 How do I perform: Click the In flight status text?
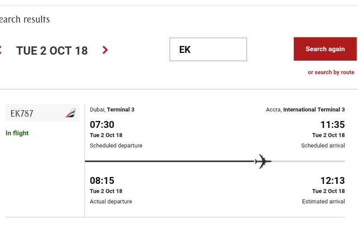tap(17, 133)
